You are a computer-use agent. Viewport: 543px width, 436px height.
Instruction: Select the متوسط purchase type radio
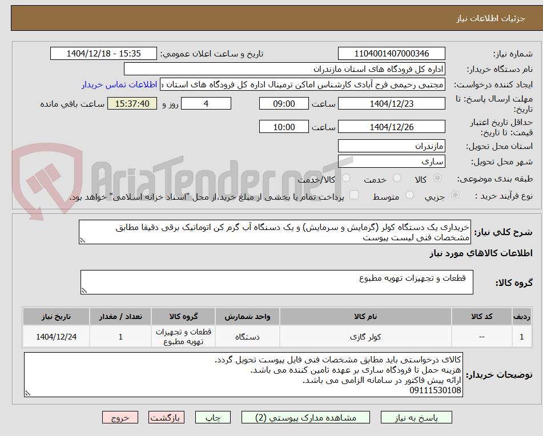pos(409,195)
